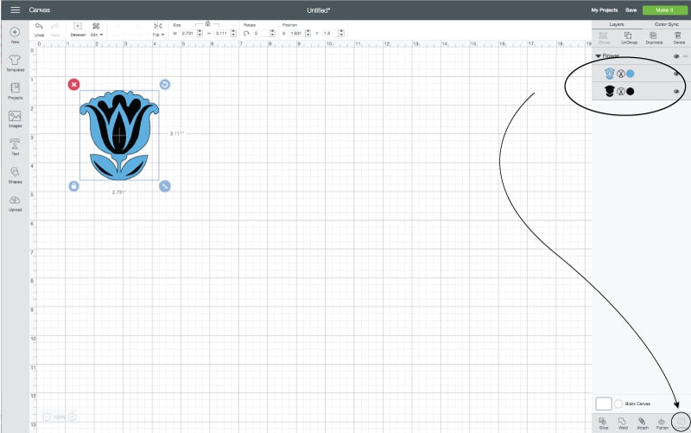Image resolution: width=691 pixels, height=433 pixels.
Task: Open the Templates panel in sidebar
Action: coord(15,62)
